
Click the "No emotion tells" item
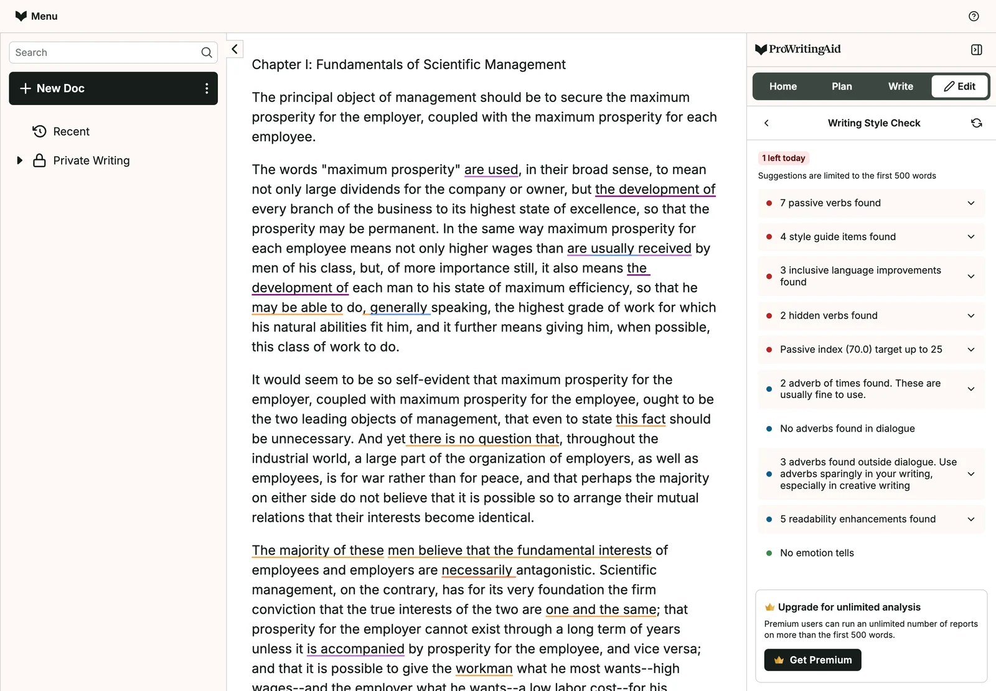(817, 553)
